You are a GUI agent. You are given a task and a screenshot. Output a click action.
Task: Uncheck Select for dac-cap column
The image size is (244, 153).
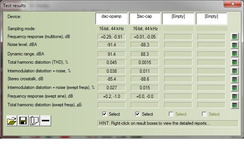137,114
